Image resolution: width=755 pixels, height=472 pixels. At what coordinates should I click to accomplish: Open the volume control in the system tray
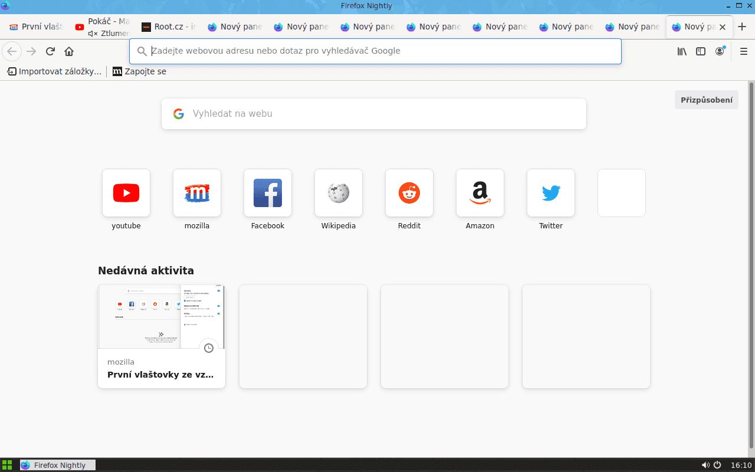click(x=705, y=465)
